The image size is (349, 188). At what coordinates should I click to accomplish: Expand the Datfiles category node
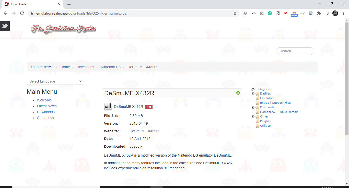[x=253, y=93]
